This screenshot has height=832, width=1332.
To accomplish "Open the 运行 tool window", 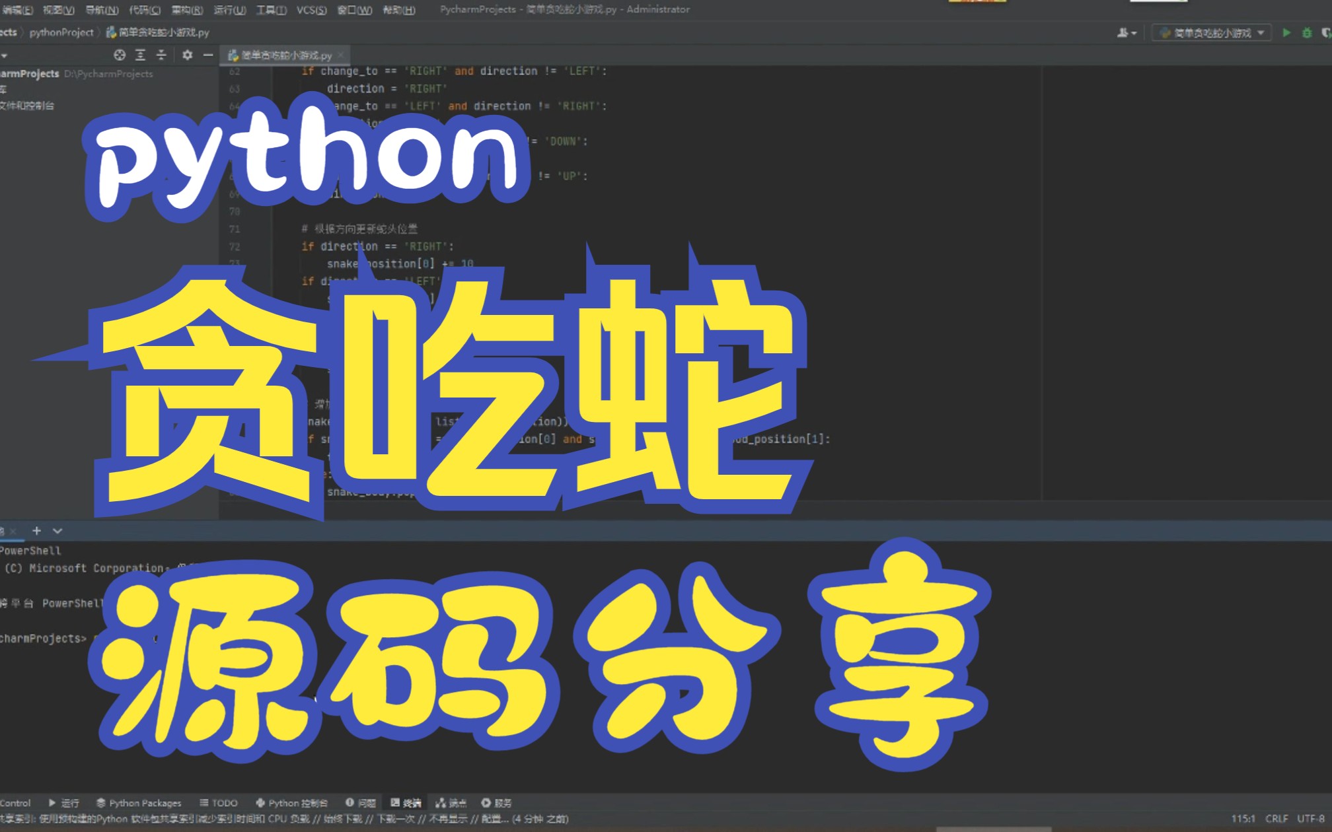I will coord(63,803).
